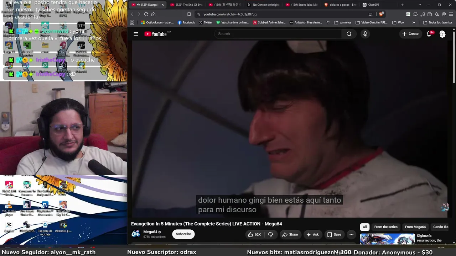
Task: Select the From the series filter chip
Action: click(386, 227)
